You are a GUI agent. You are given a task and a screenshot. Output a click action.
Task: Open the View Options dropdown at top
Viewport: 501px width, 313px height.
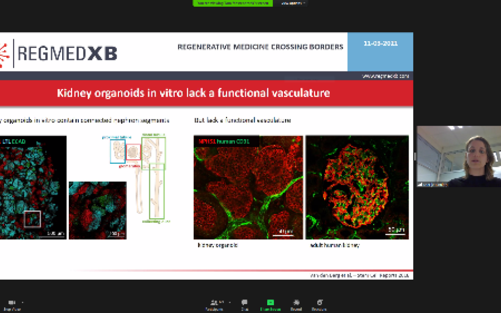click(x=293, y=3)
